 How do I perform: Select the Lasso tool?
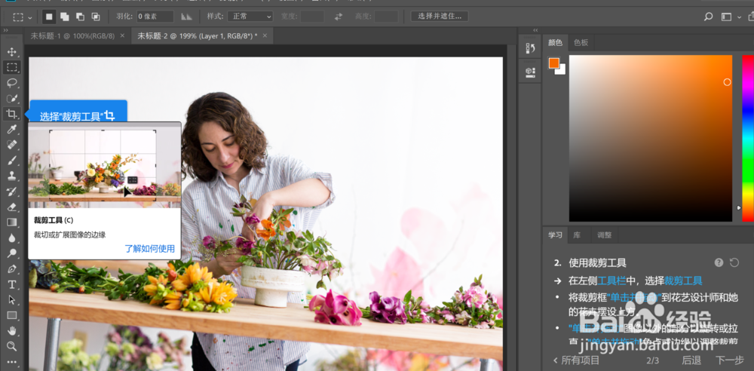[11, 83]
